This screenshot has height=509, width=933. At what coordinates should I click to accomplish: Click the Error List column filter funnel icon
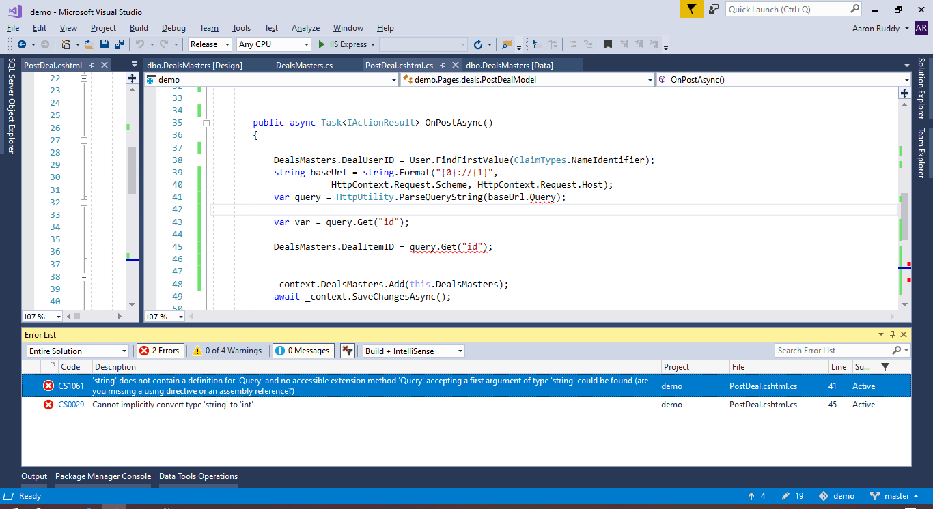point(886,367)
